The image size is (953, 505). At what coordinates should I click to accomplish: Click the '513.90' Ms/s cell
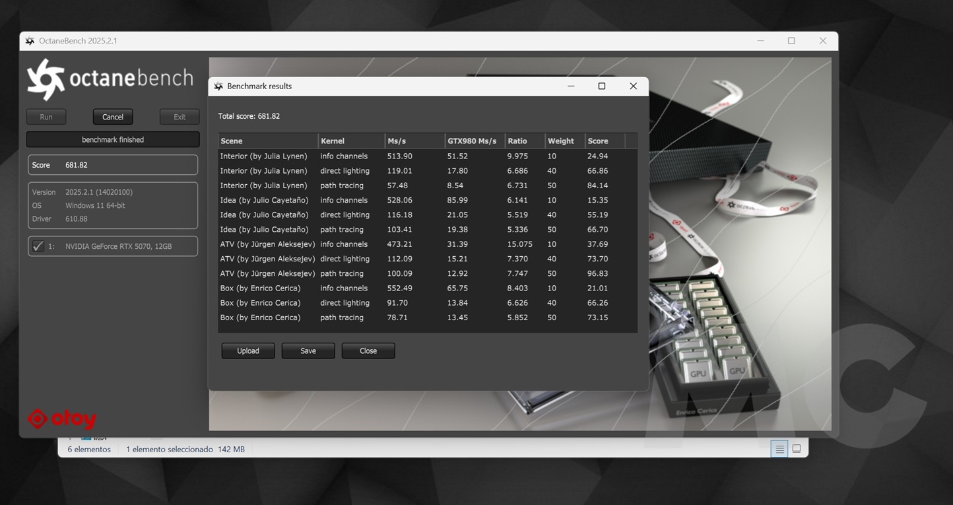pyautogui.click(x=400, y=156)
